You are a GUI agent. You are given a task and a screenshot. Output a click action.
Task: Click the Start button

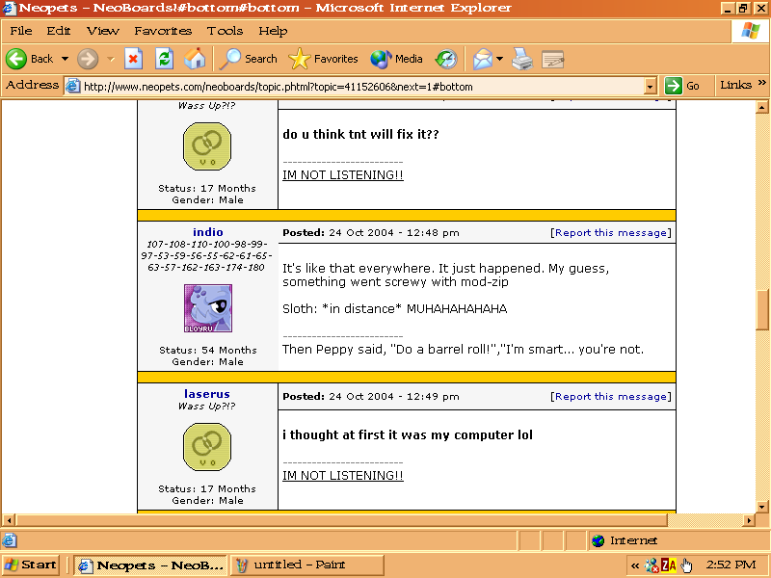click(31, 565)
